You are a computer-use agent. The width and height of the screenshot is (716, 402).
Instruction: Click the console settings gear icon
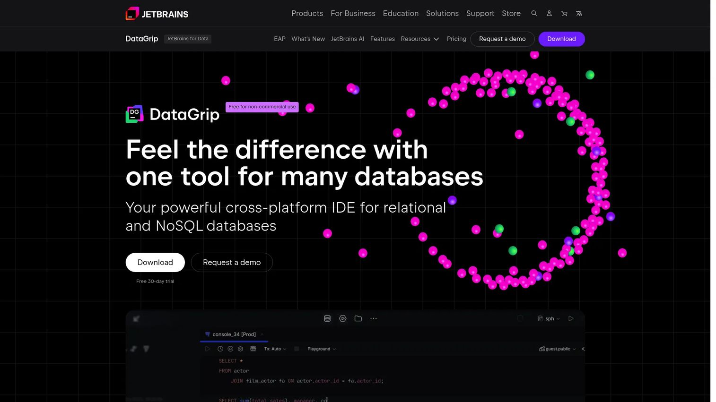(x=240, y=349)
